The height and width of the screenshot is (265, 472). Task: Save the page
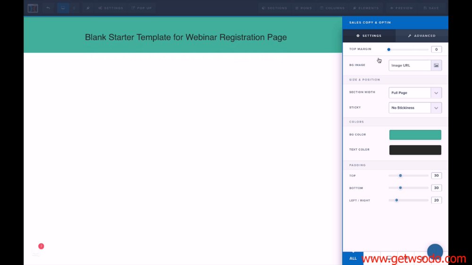tap(431, 8)
